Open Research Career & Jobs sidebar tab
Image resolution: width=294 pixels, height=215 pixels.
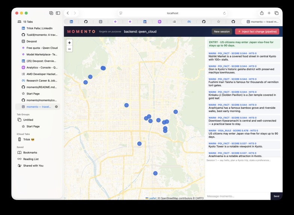[x=38, y=81]
